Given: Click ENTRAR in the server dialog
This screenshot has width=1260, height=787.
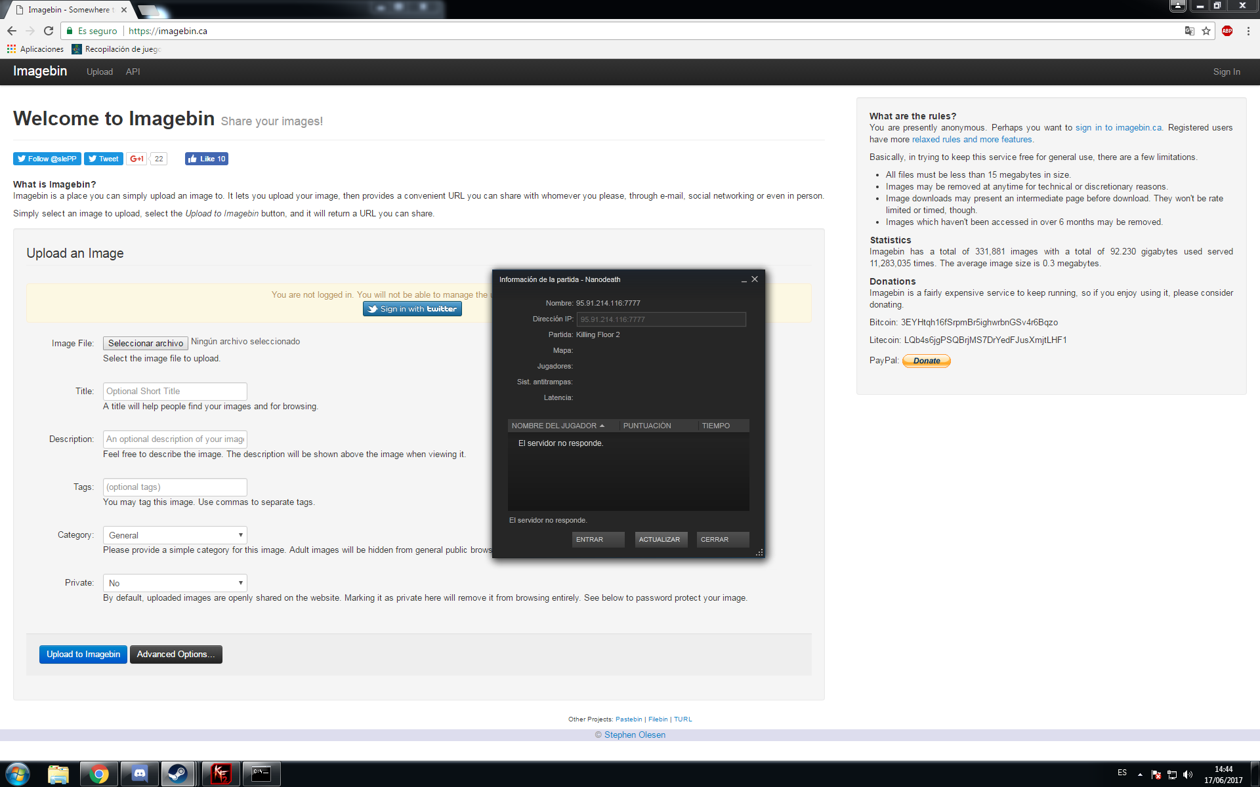Looking at the screenshot, I should click(598, 539).
